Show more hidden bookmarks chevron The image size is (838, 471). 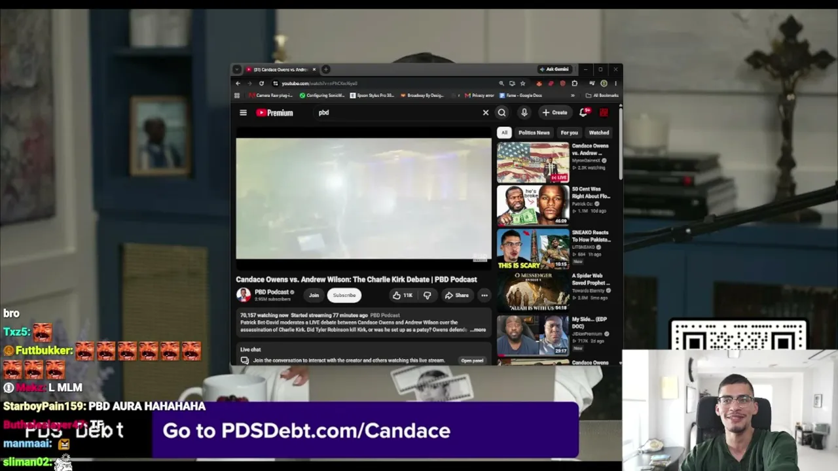572,96
